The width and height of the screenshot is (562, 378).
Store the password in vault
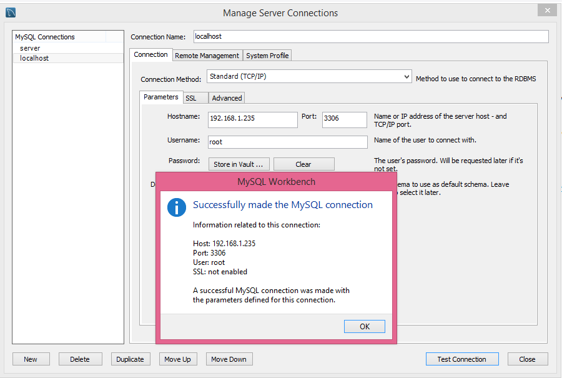[239, 164]
